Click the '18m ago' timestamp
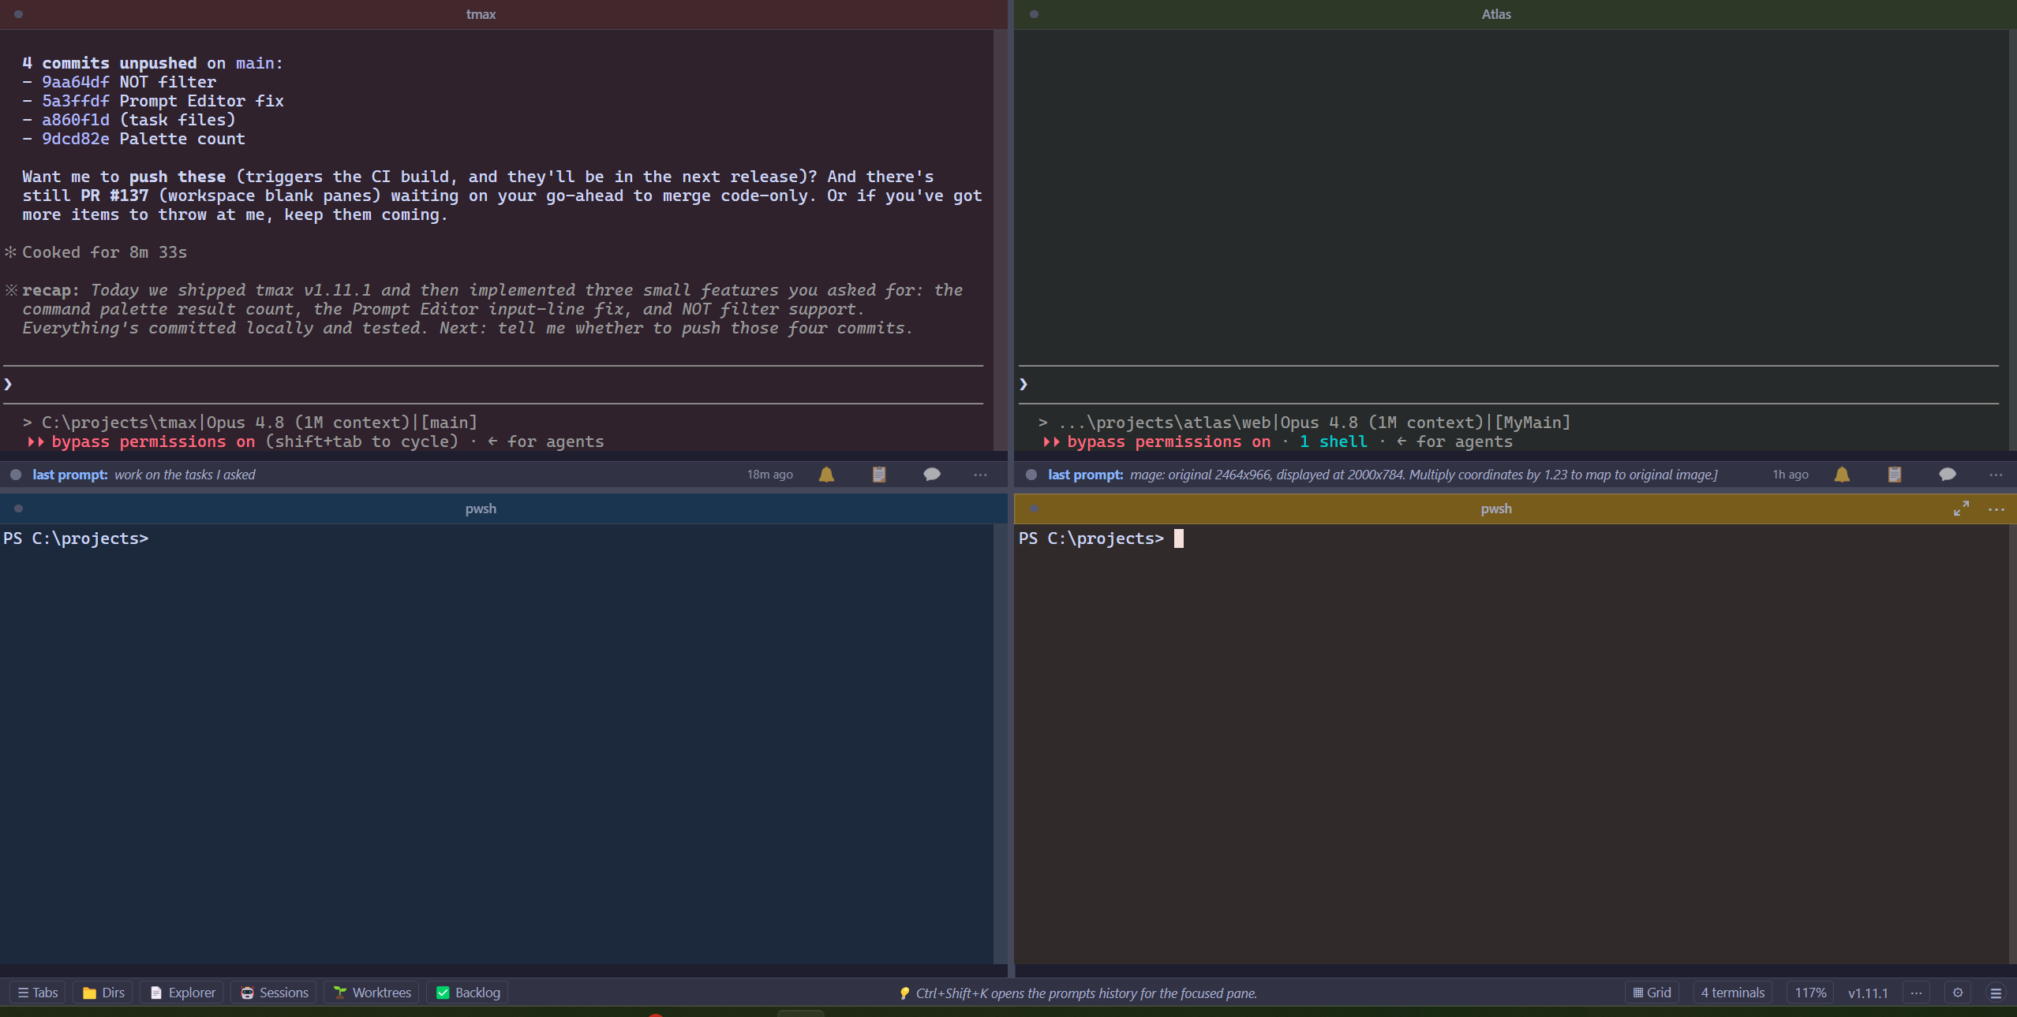The width and height of the screenshot is (2017, 1017). (x=770, y=475)
